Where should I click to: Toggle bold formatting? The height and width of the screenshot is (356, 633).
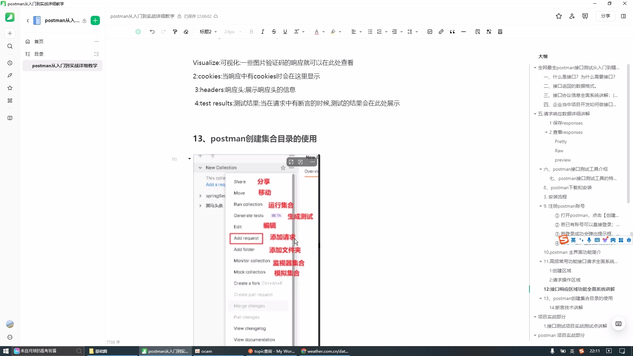(x=252, y=32)
